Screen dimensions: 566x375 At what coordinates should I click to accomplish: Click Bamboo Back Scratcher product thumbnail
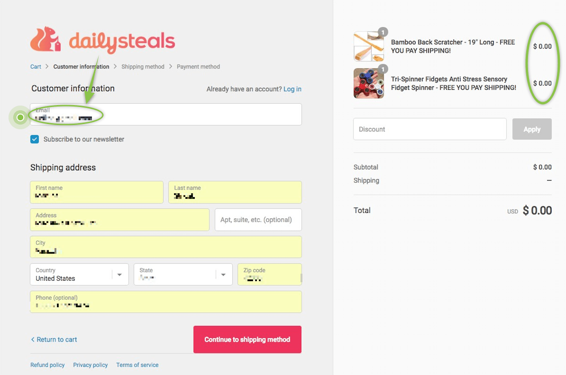(x=368, y=46)
